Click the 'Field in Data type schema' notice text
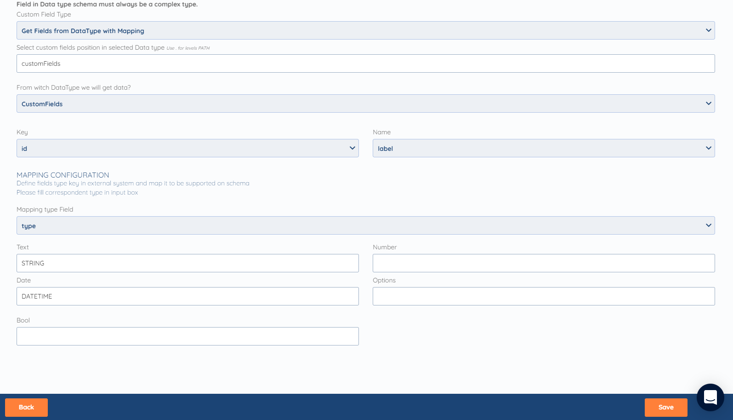This screenshot has height=420, width=733. point(107,4)
